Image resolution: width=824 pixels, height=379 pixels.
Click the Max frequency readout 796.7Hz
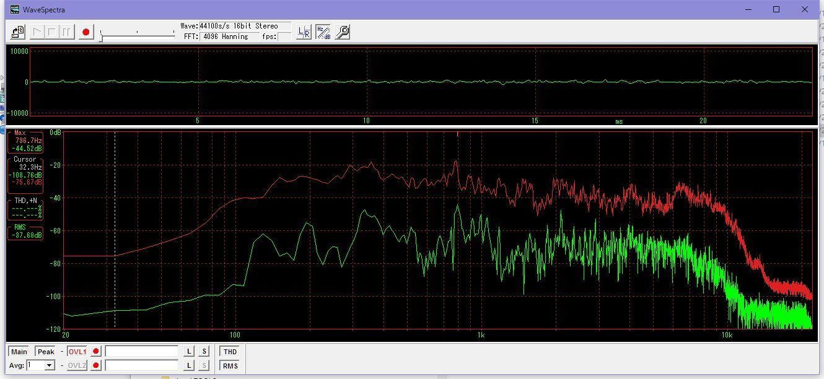(28, 141)
